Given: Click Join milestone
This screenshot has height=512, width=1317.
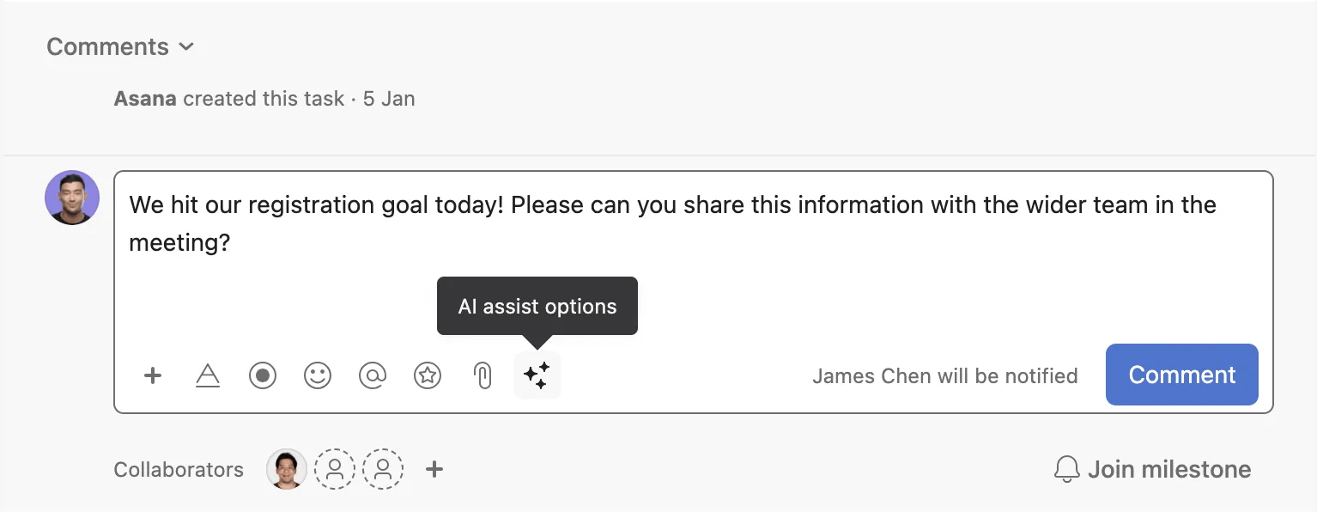Looking at the screenshot, I should coord(1169,469).
